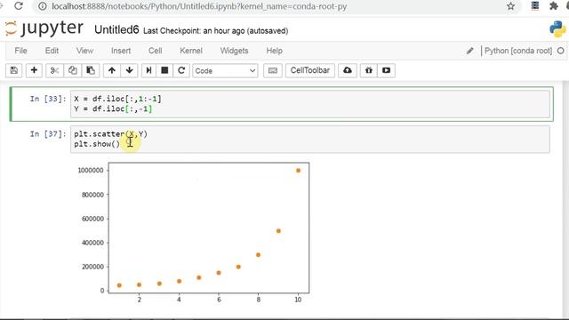569x320 pixels.
Task: Reload the browser page
Action: pos(19,6)
